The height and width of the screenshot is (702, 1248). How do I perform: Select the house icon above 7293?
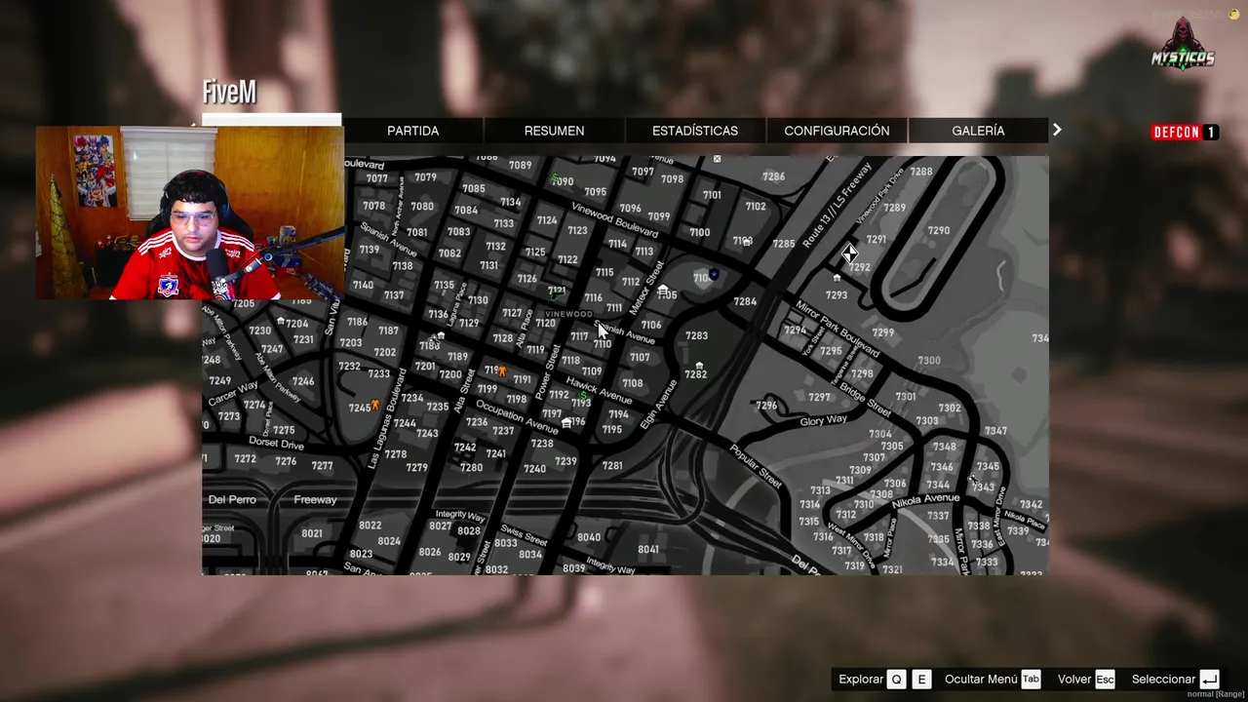click(x=837, y=278)
